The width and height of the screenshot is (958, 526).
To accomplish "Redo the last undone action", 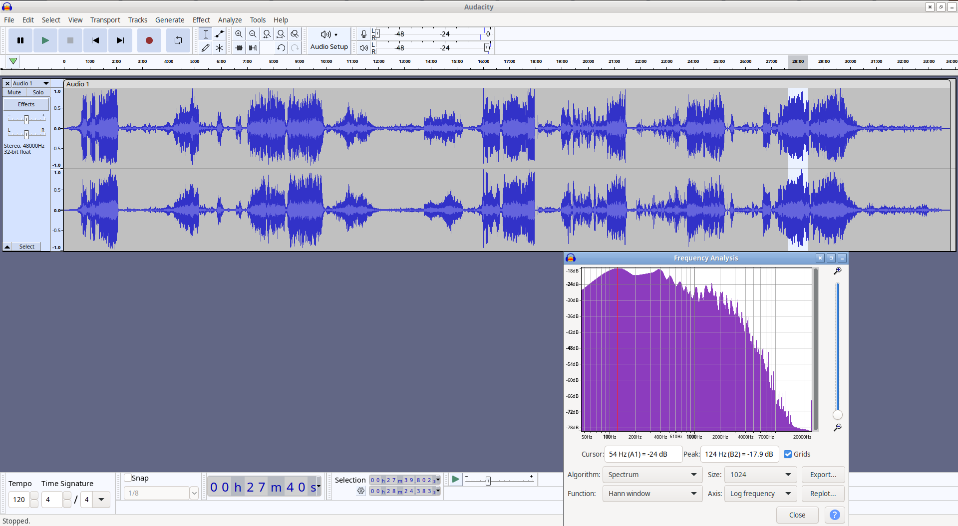I will (295, 48).
